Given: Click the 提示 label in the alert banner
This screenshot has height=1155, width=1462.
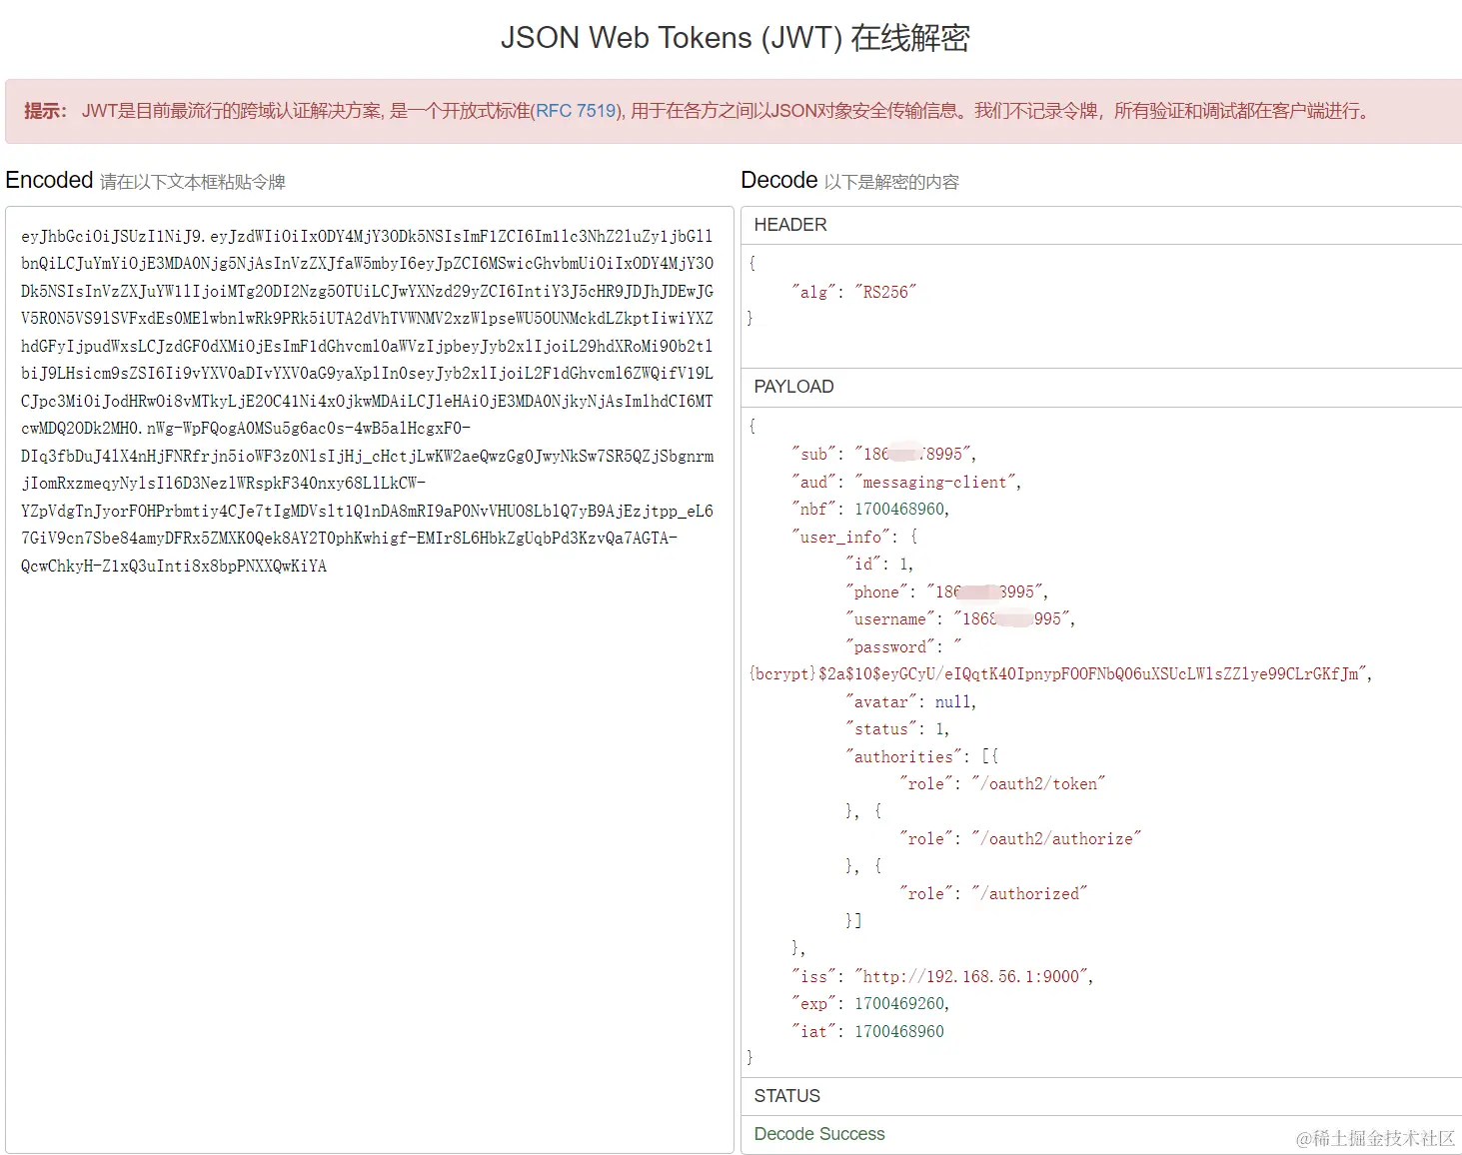Looking at the screenshot, I should click(x=45, y=111).
